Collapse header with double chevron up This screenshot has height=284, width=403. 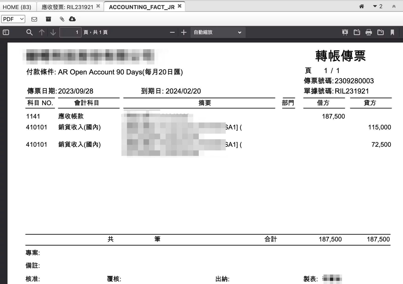click(x=394, y=7)
